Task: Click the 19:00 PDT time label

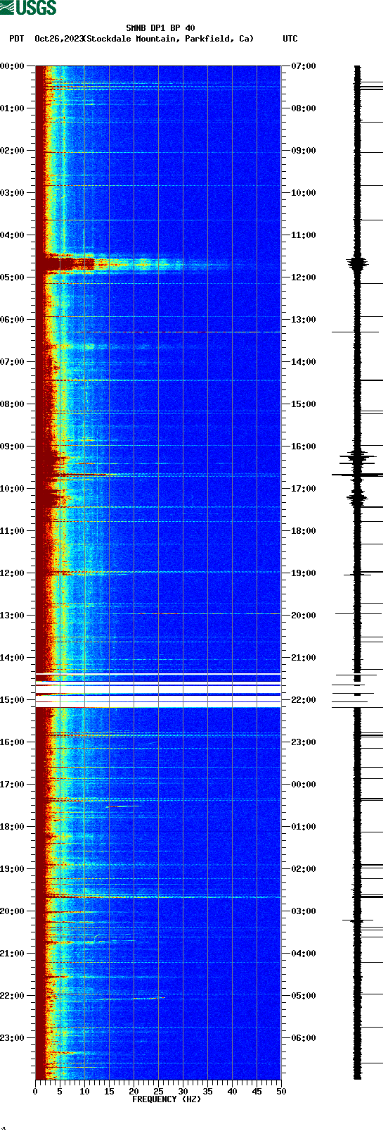Action: (13, 869)
